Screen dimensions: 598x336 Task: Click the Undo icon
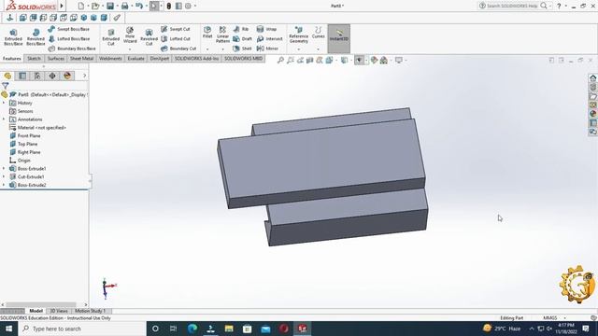(x=139, y=6)
